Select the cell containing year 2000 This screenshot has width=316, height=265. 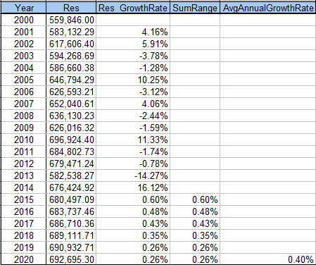pos(23,20)
